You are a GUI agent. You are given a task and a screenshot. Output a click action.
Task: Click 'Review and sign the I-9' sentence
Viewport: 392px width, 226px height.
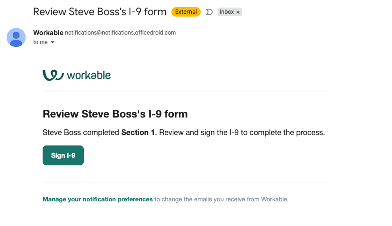[241, 133]
